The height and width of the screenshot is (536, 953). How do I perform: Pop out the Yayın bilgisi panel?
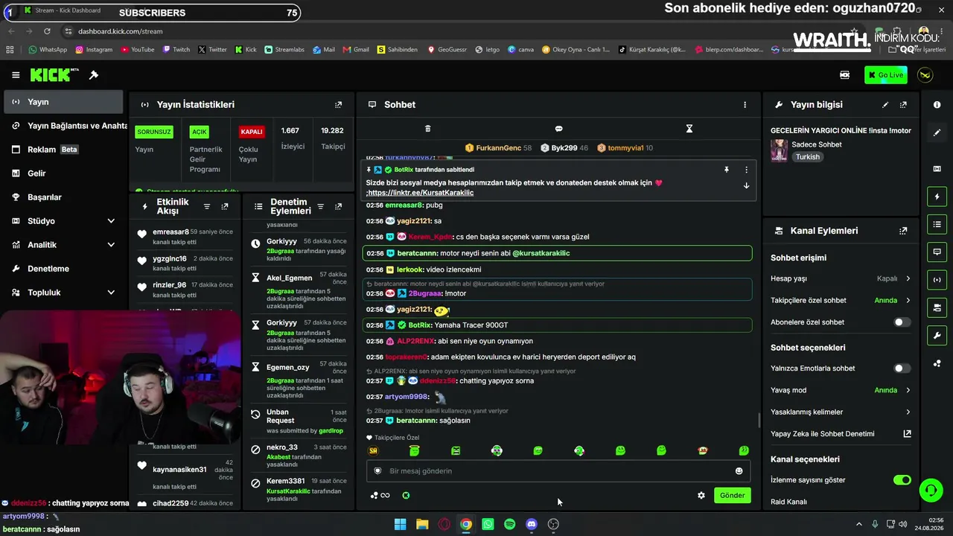pyautogui.click(x=903, y=105)
